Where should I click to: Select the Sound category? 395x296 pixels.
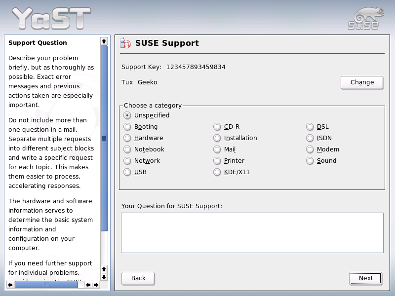310,161
